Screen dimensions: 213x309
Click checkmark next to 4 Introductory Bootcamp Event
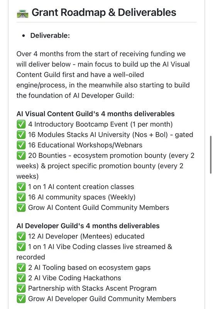point(21,124)
